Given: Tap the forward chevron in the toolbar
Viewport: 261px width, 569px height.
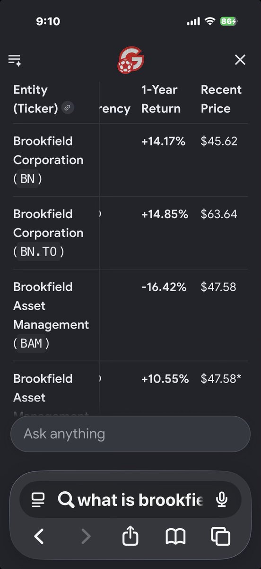Looking at the screenshot, I should pyautogui.click(x=86, y=536).
